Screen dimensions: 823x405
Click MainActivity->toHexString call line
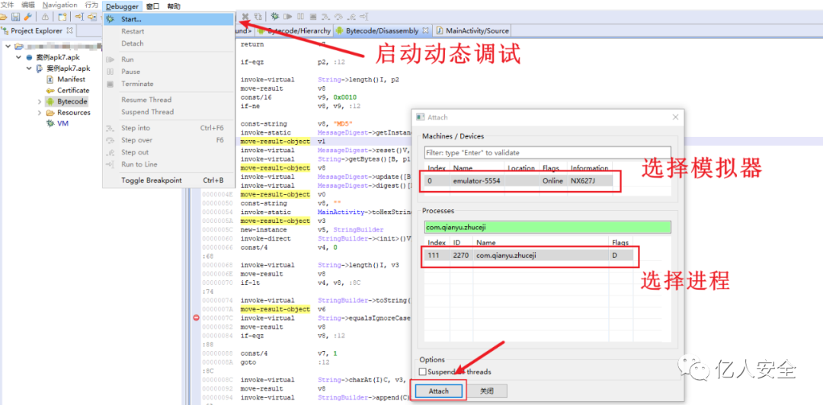tap(325, 212)
